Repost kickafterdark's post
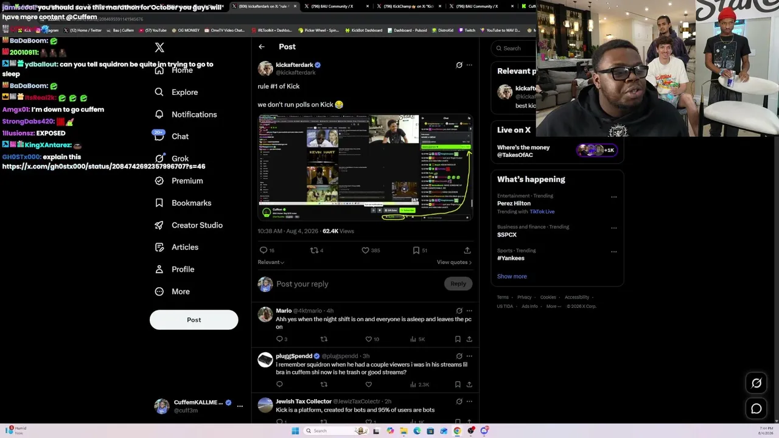 pyautogui.click(x=314, y=250)
